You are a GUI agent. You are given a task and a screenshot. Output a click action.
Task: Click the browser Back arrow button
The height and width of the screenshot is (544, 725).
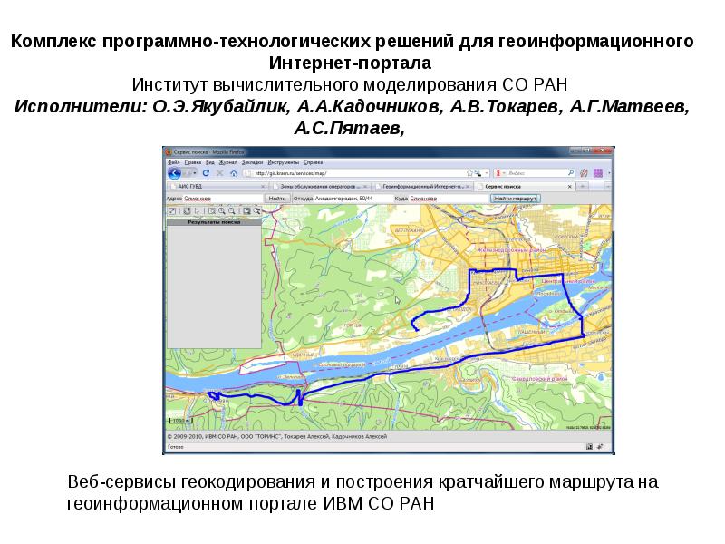point(173,172)
